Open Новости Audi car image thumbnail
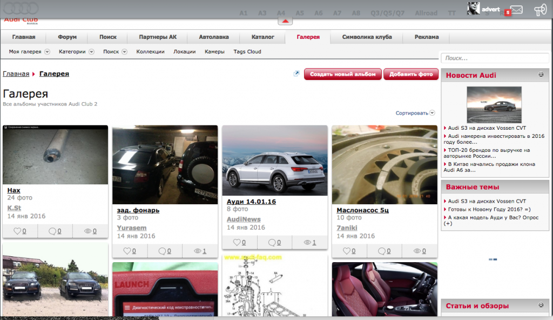 tap(494, 104)
